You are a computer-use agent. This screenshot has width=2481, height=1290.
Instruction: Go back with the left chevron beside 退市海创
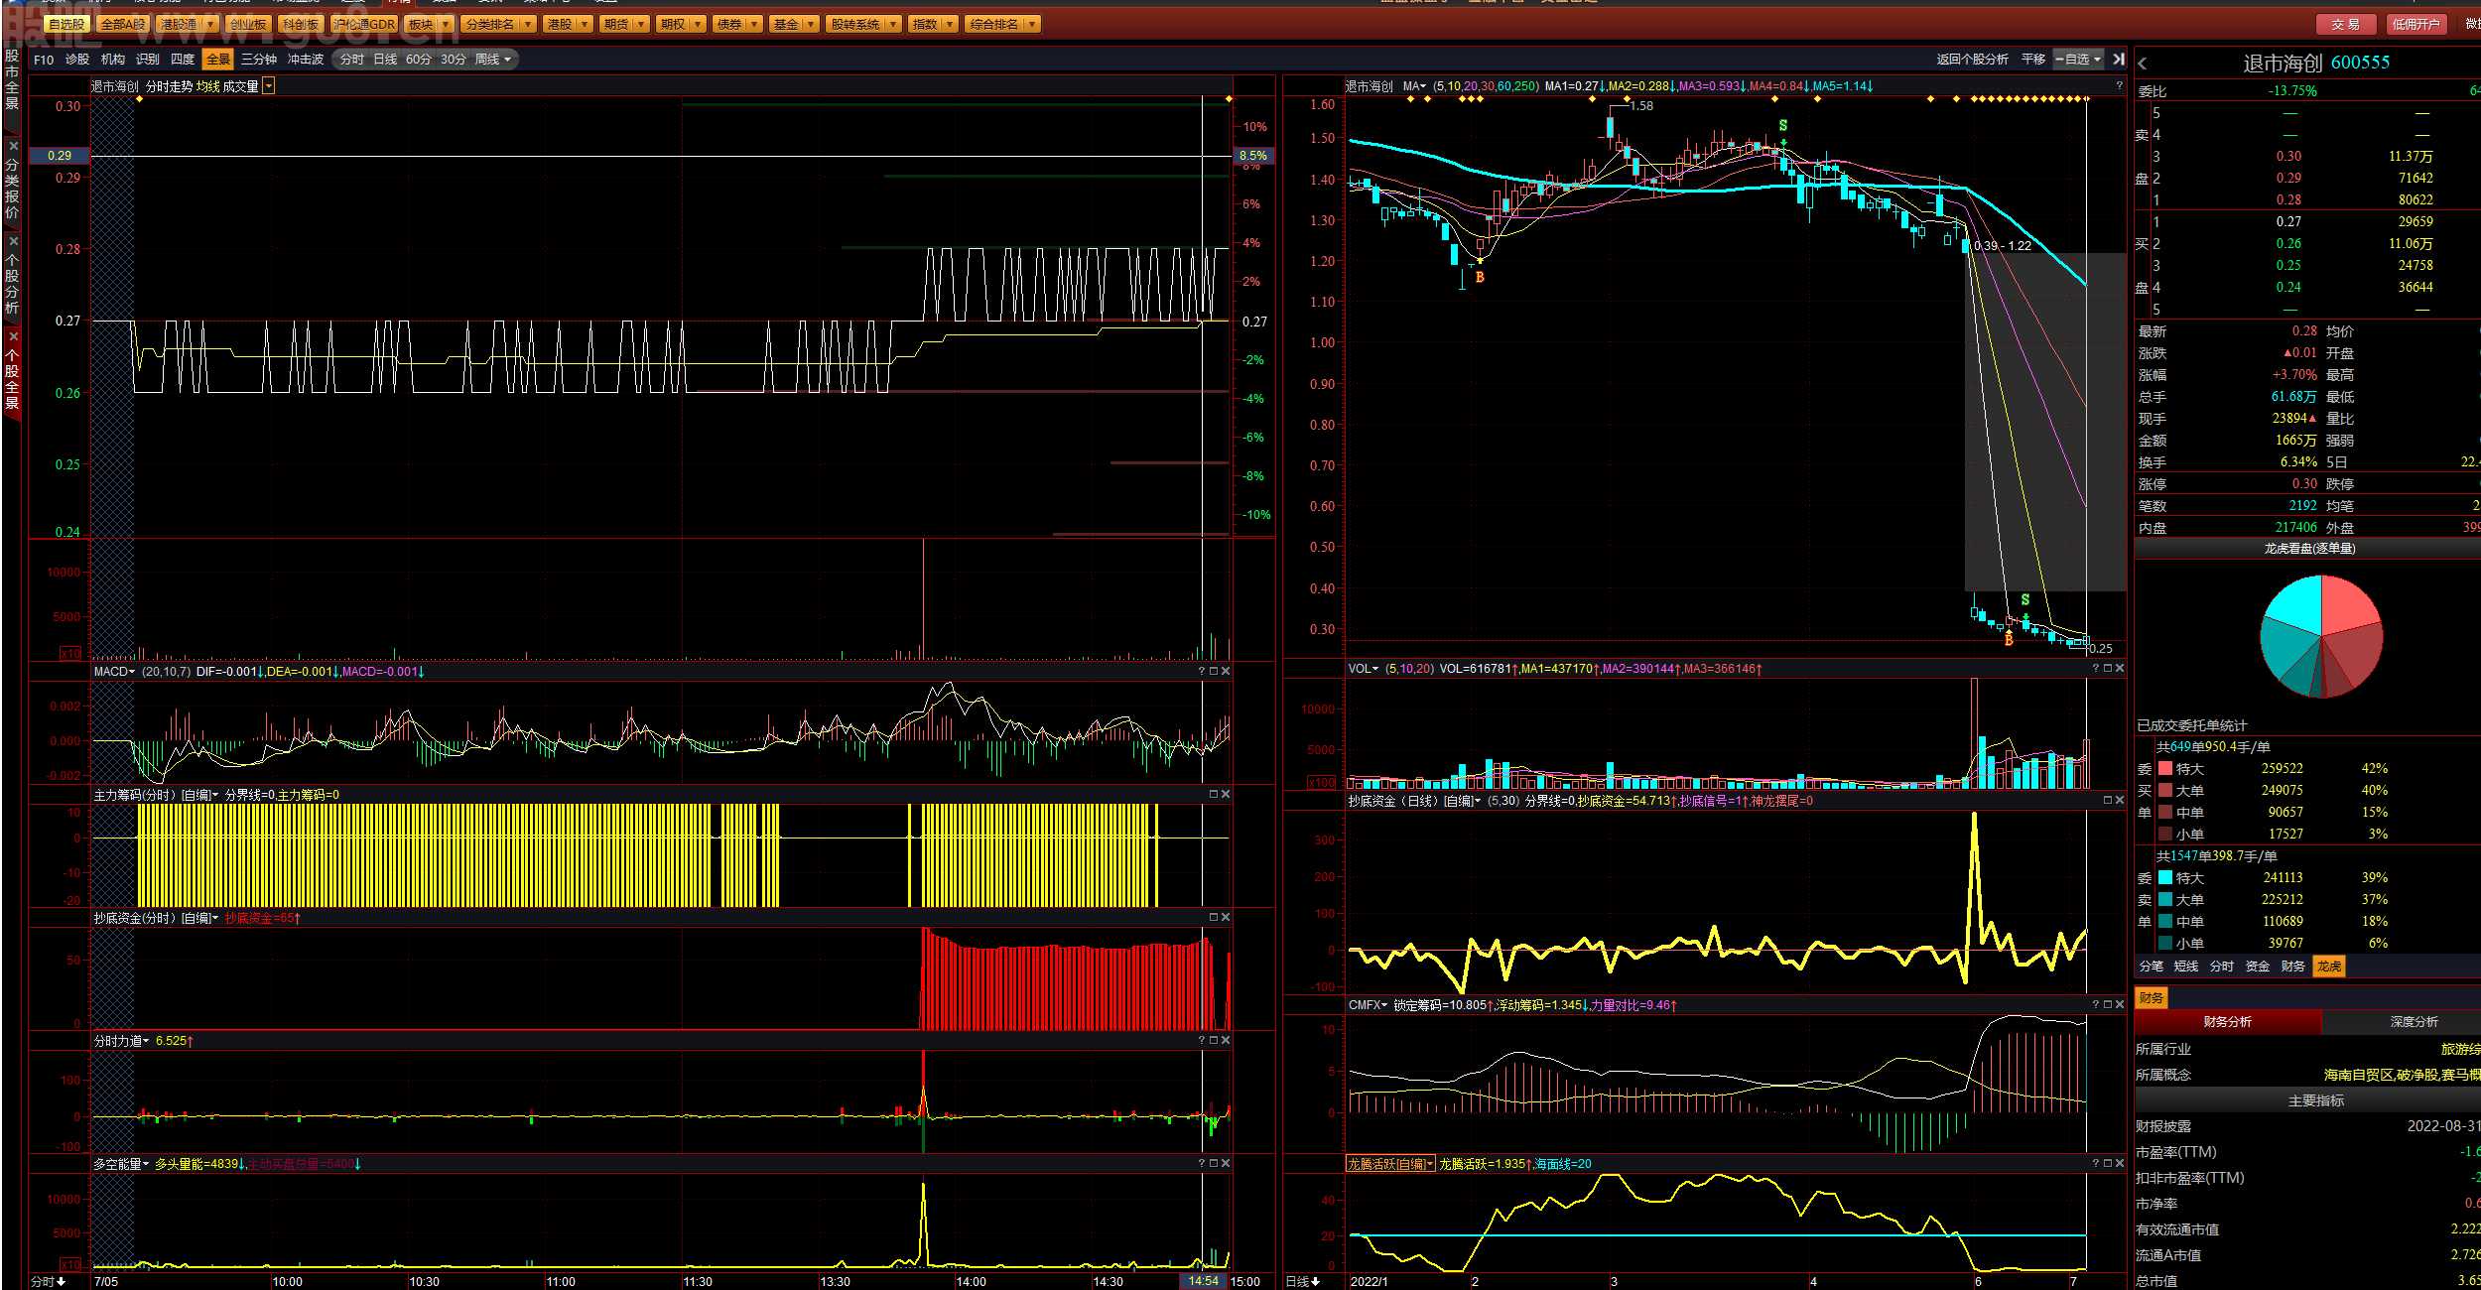[2143, 64]
